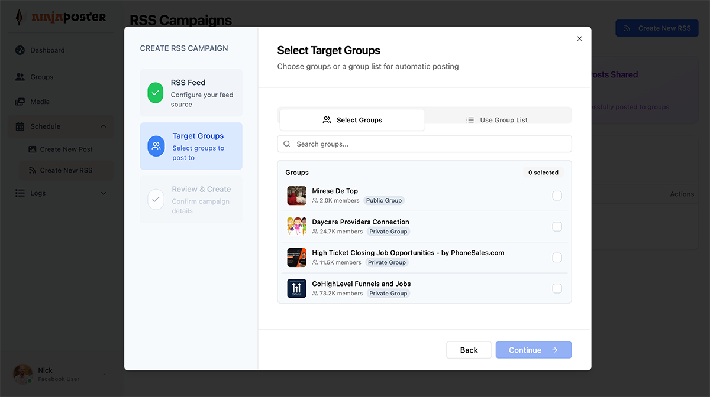Open the Nick user menu chevron
The height and width of the screenshot is (397, 710).
coord(105,375)
